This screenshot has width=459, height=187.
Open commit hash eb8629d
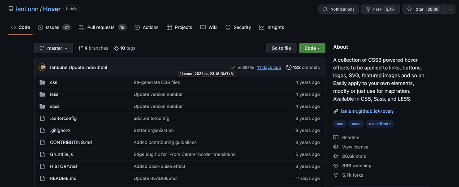click(x=246, y=68)
